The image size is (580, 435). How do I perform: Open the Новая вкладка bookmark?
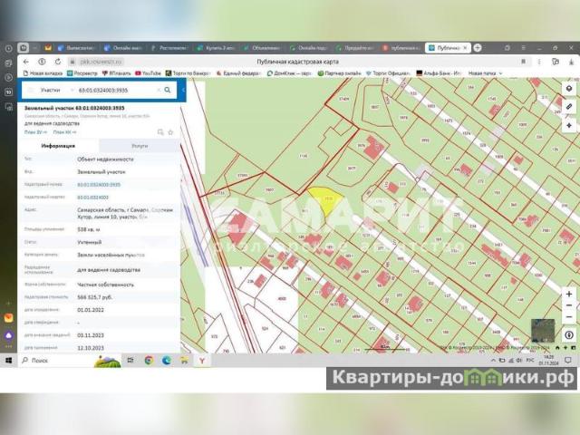click(x=43, y=73)
